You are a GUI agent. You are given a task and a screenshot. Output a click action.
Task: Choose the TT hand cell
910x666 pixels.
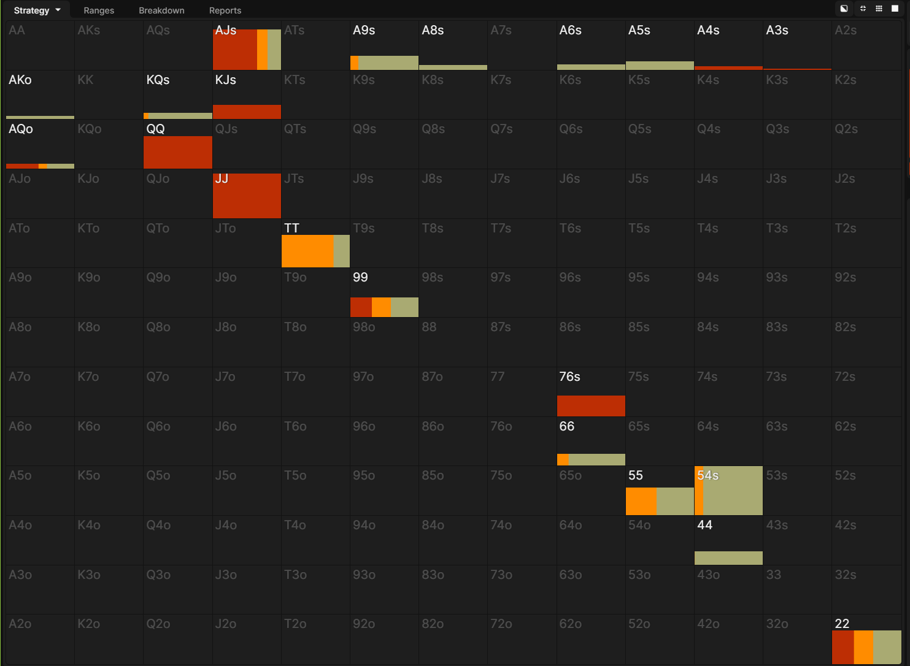pos(315,243)
